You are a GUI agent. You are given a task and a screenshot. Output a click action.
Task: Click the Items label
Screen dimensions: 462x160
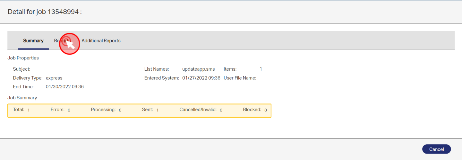coord(230,69)
